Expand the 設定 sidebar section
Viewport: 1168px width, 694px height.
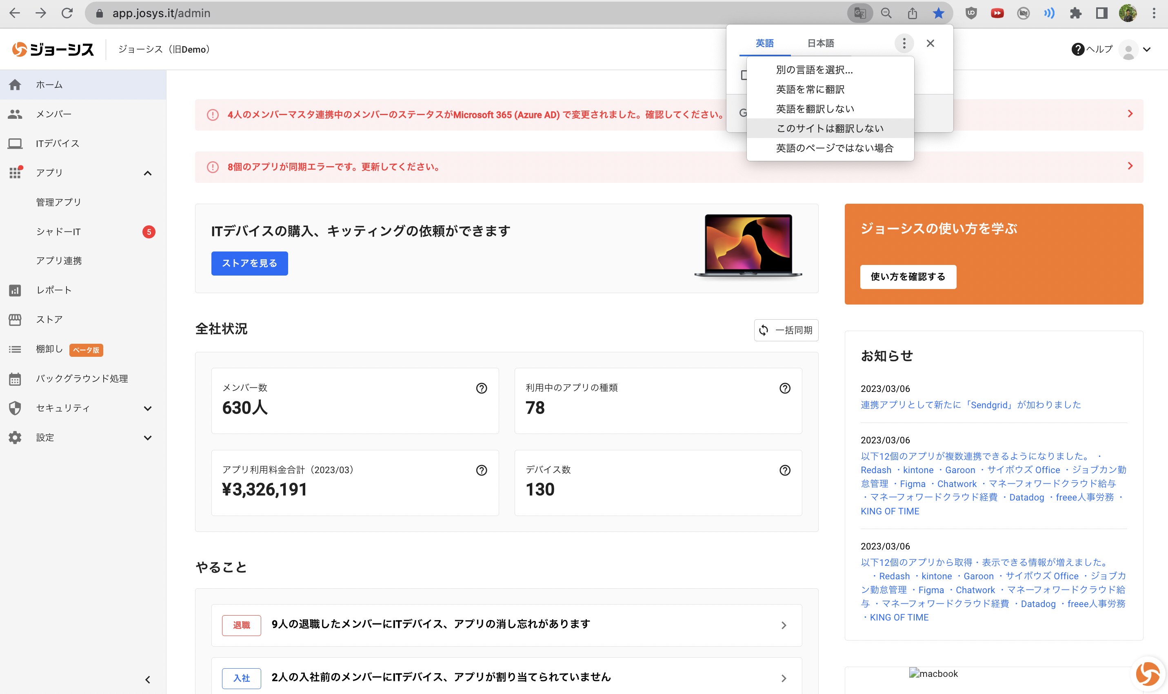(148, 437)
